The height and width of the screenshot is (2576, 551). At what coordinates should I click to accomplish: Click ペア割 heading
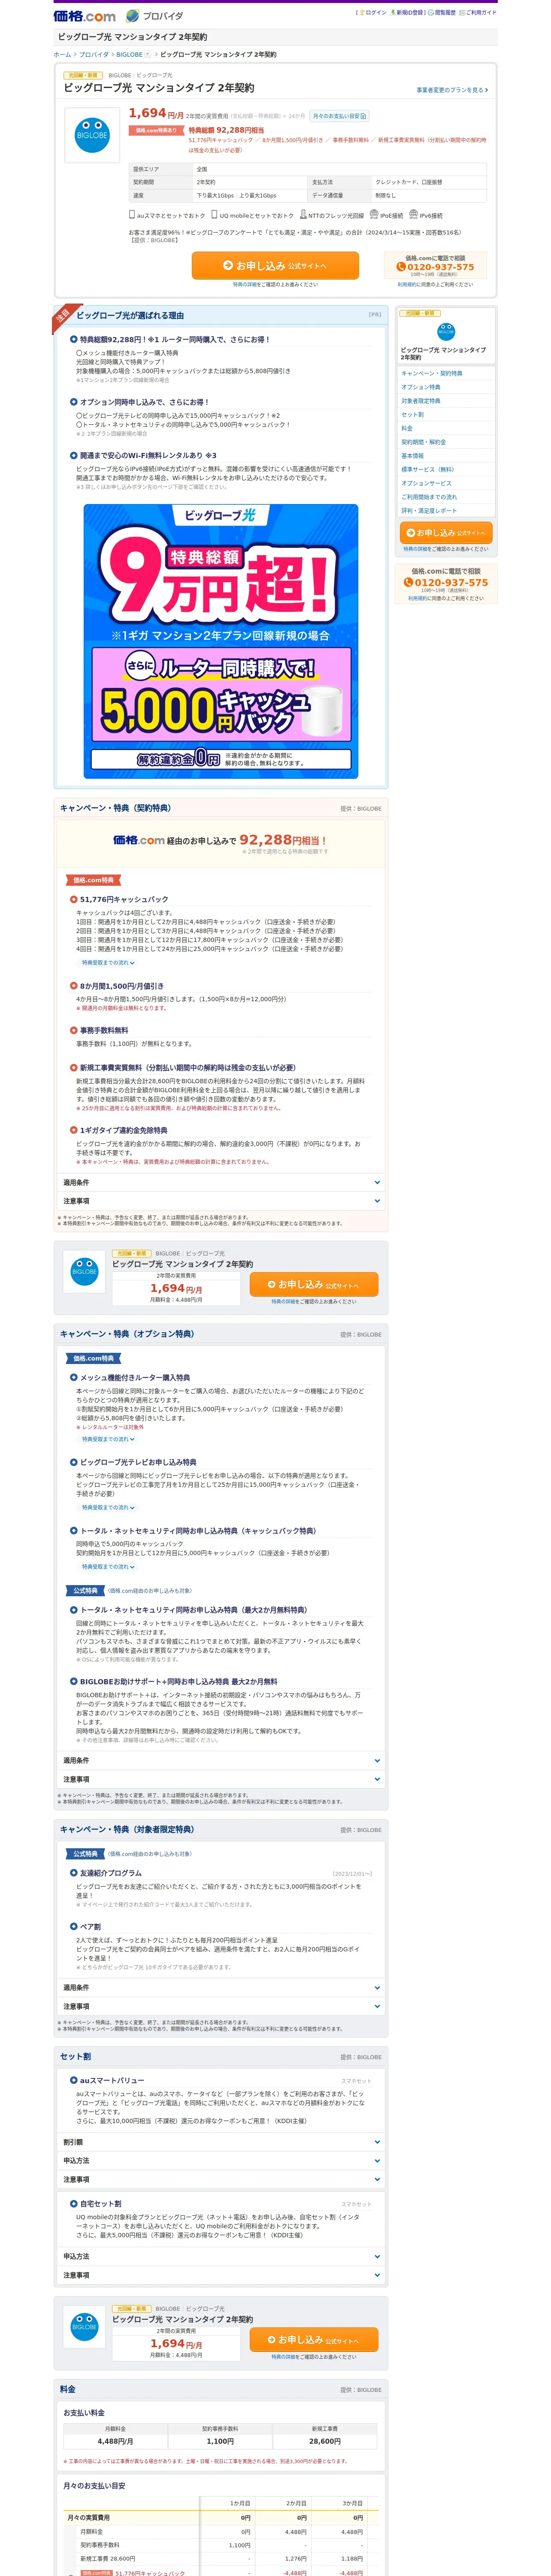click(90, 1926)
